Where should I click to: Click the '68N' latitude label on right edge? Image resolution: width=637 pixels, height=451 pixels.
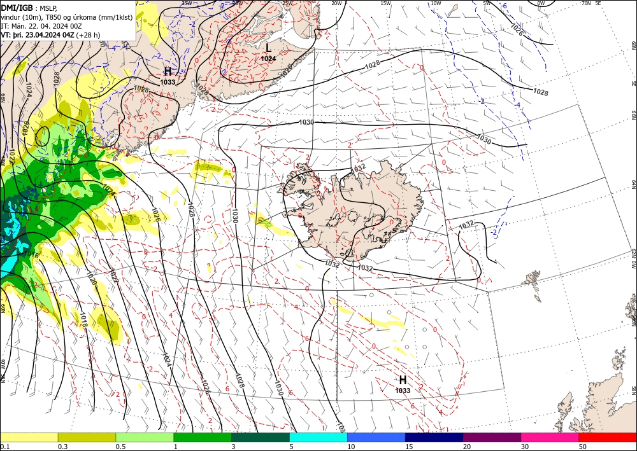pos(634,45)
